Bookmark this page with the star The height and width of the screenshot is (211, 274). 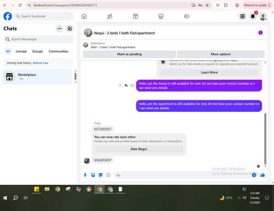207,5
